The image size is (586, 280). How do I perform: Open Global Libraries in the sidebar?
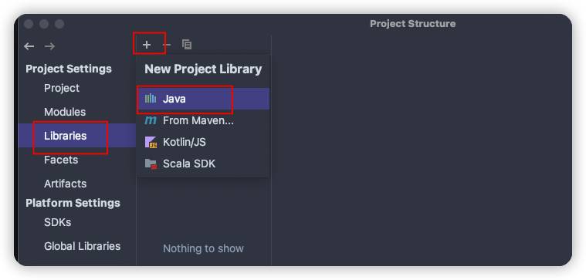pyautogui.click(x=82, y=246)
